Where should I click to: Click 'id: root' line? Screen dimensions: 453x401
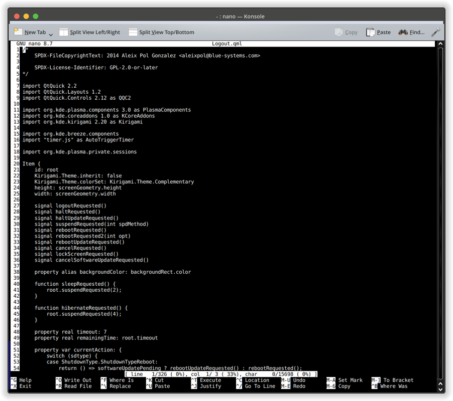click(47, 170)
